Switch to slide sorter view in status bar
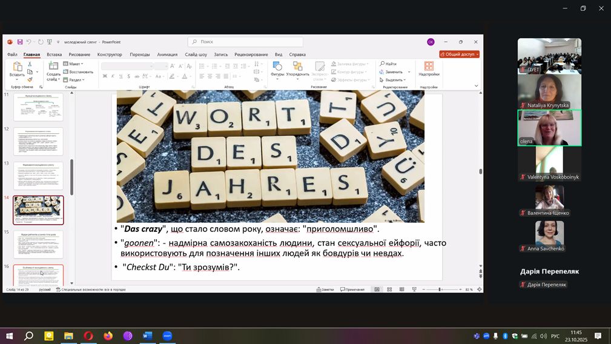The width and height of the screenshot is (611, 344). click(389, 289)
